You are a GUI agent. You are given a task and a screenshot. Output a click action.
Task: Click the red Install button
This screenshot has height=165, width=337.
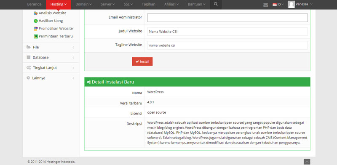coord(142,61)
